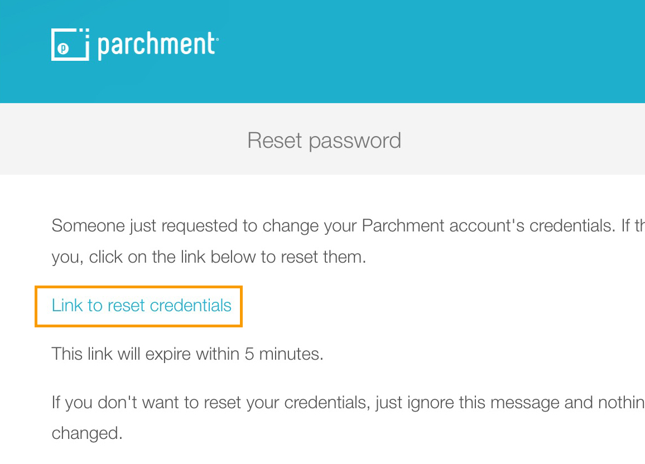Screen dimensions: 645x464
Task: Click the word changed at the bottom
Action: click(87, 433)
